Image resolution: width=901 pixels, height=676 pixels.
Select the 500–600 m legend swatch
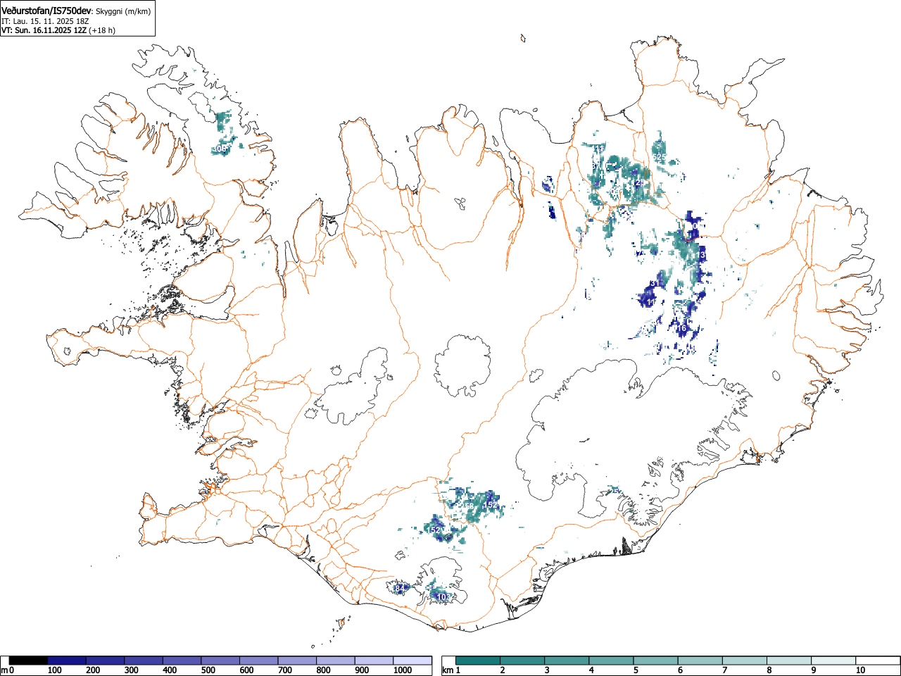click(220, 661)
